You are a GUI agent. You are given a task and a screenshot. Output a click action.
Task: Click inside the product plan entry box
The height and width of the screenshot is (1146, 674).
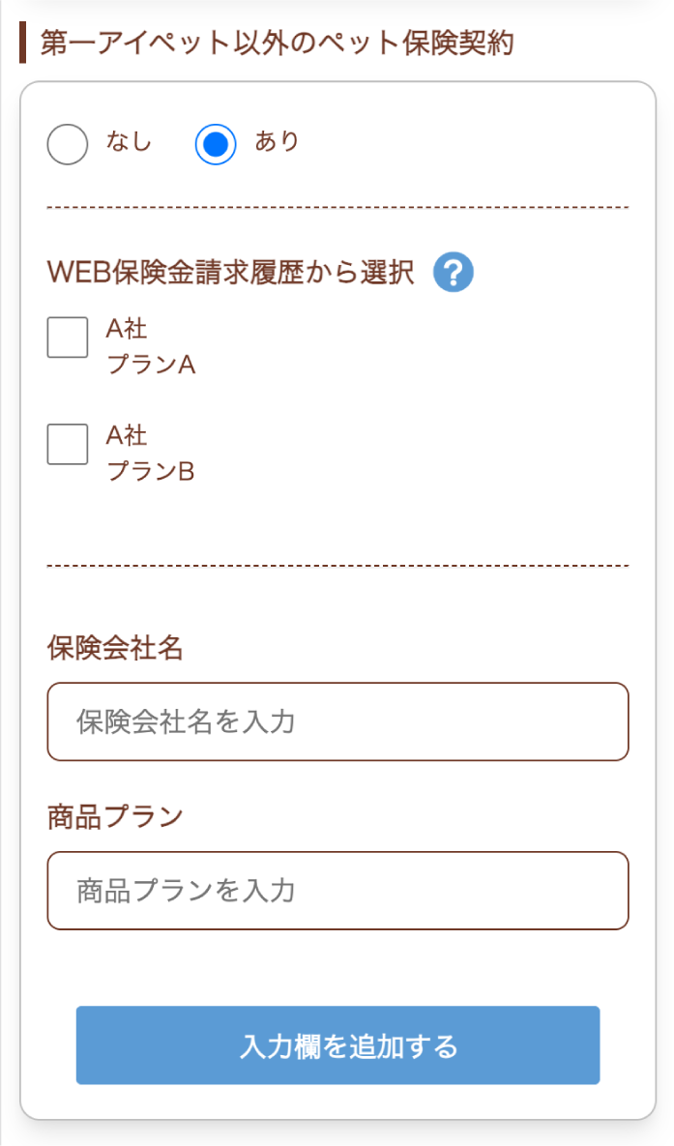click(x=337, y=891)
